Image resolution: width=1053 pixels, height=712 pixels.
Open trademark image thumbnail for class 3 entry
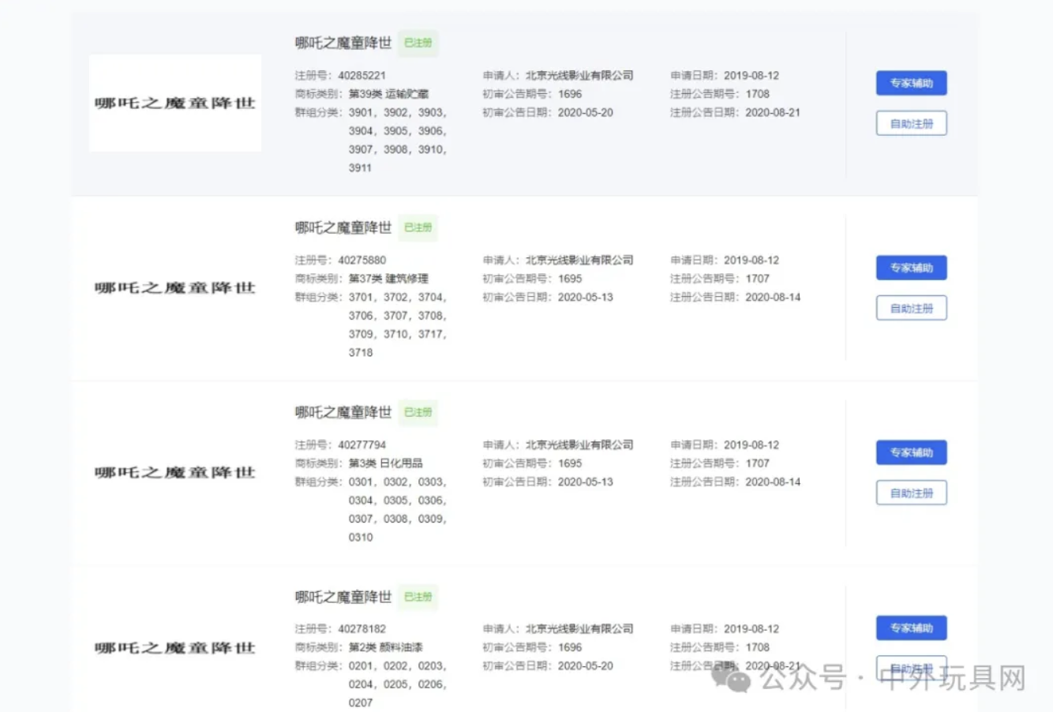175,472
